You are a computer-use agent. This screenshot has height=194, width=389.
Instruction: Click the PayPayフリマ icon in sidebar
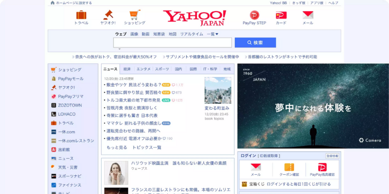tap(54, 97)
